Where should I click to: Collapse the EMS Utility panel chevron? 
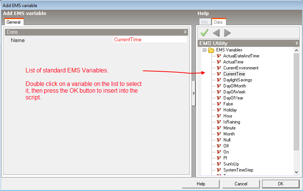pos(297,44)
